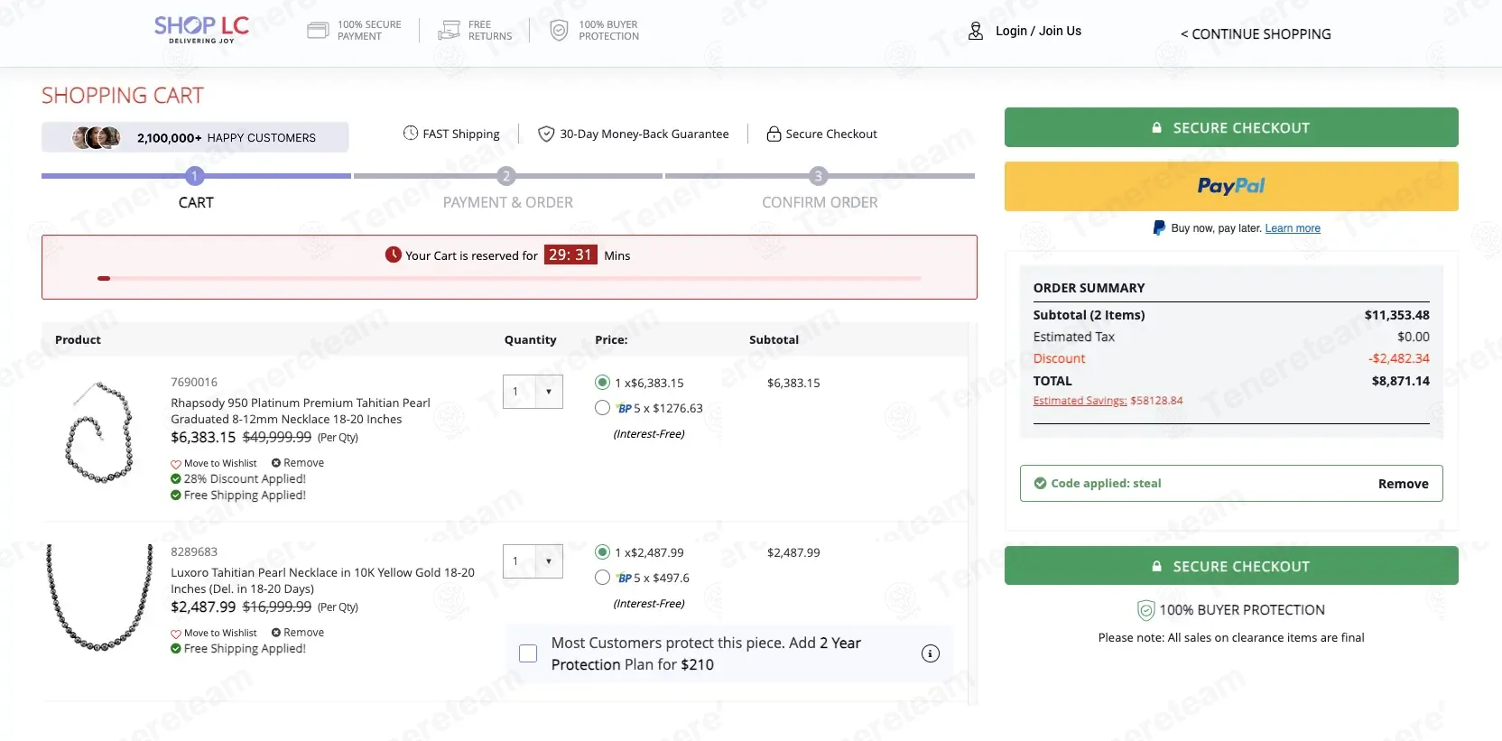Click the lower SECURE CHECKOUT button
This screenshot has width=1502, height=741.
tap(1231, 566)
